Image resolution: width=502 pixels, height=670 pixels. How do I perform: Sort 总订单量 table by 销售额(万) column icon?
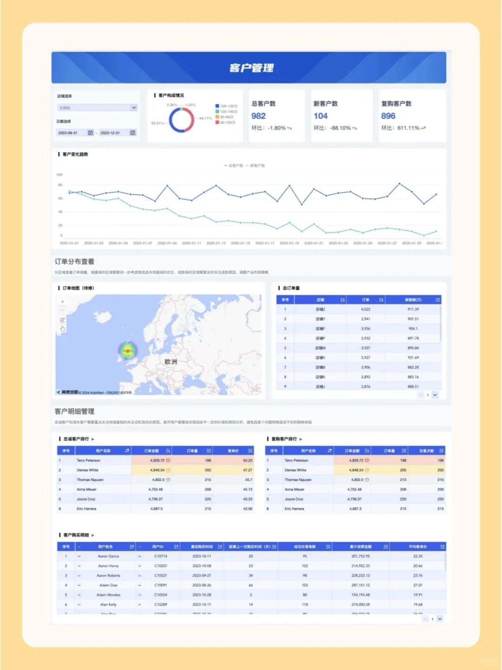(437, 300)
